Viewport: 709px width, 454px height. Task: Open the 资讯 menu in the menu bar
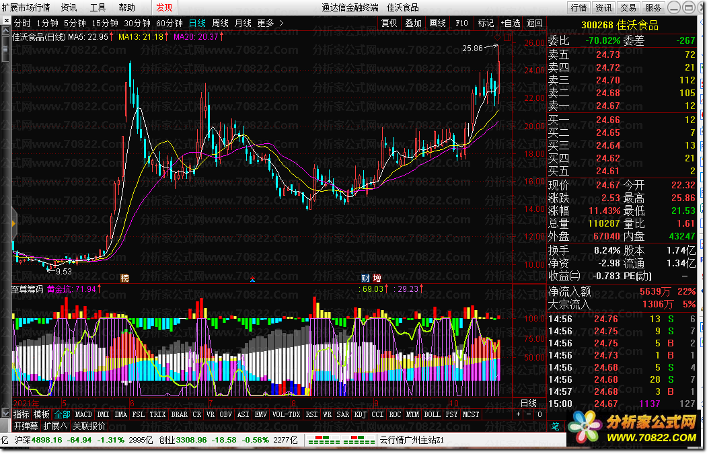69,7
